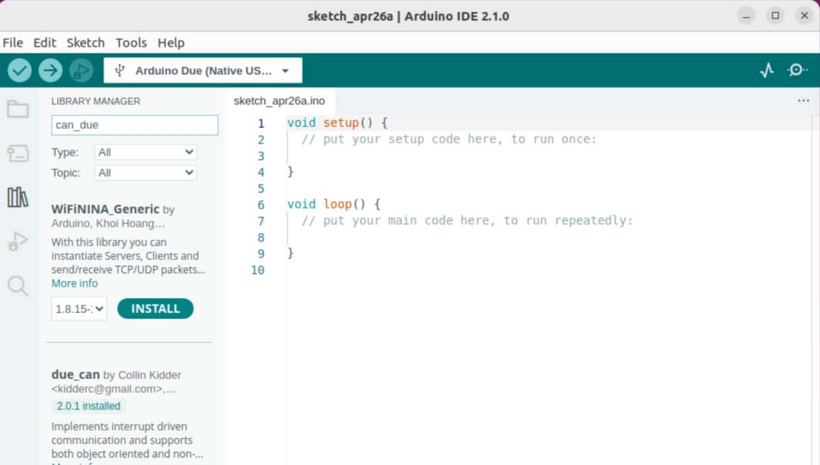Open the Tools menu

[131, 42]
